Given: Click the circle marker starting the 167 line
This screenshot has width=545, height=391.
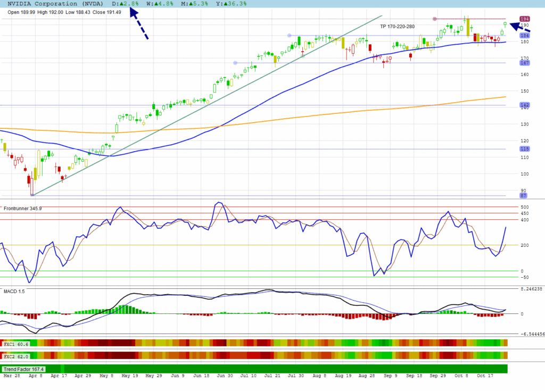Looking at the screenshot, I should pyautogui.click(x=235, y=63).
